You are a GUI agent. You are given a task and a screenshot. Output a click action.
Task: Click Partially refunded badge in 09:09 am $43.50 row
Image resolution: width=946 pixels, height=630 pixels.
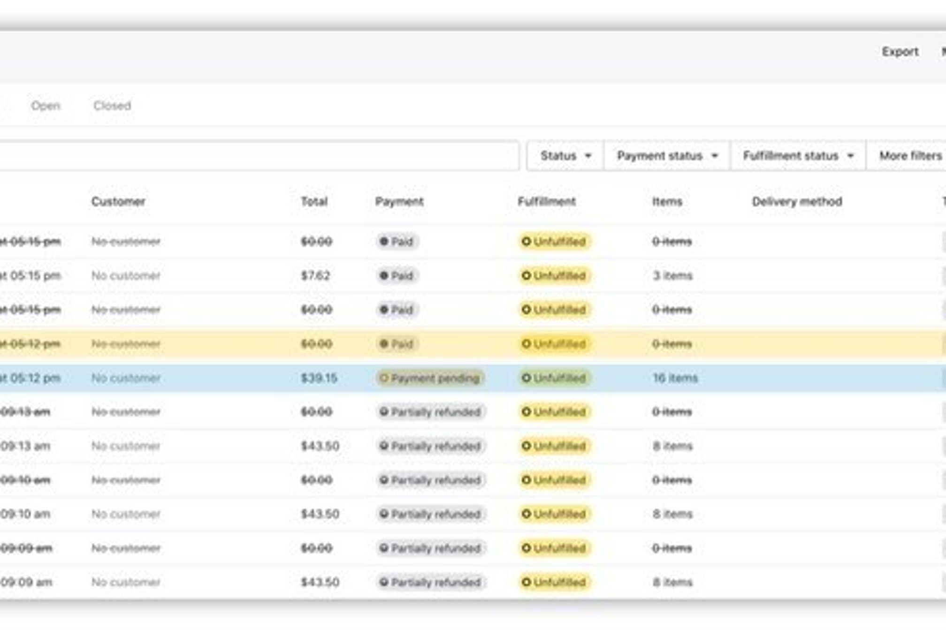(x=430, y=582)
